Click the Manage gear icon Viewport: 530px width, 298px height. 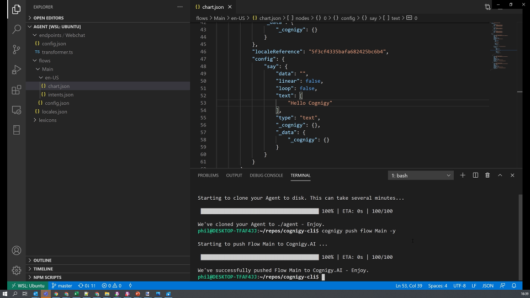pyautogui.click(x=17, y=270)
